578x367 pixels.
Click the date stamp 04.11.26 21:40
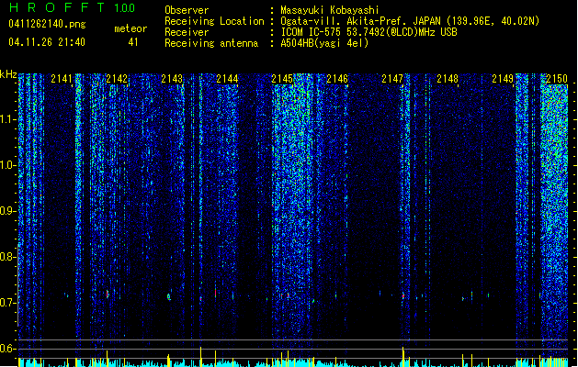point(47,42)
